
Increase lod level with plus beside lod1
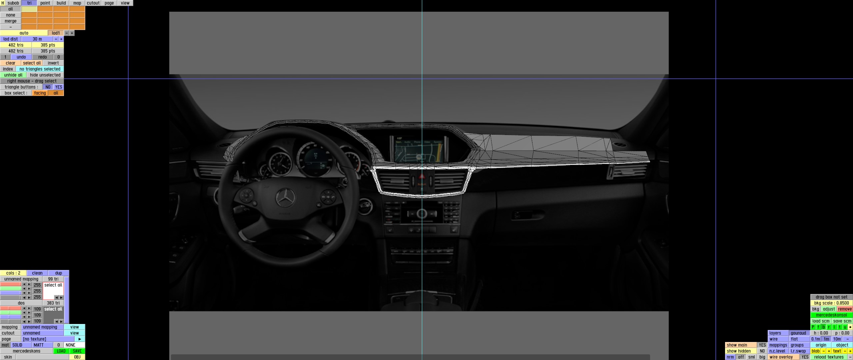72,33
